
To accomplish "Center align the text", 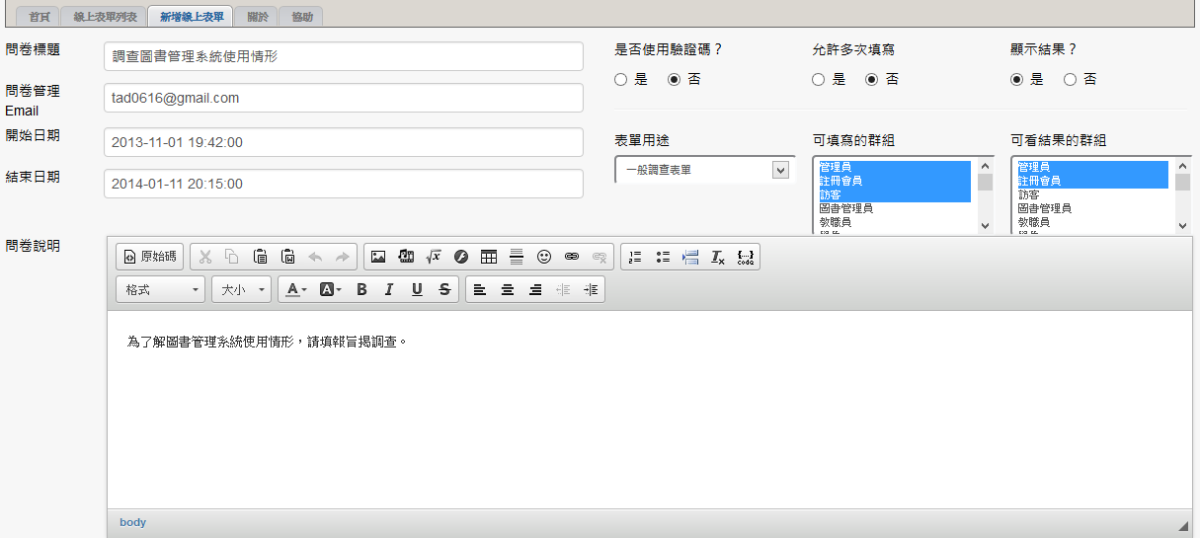I will tap(508, 289).
